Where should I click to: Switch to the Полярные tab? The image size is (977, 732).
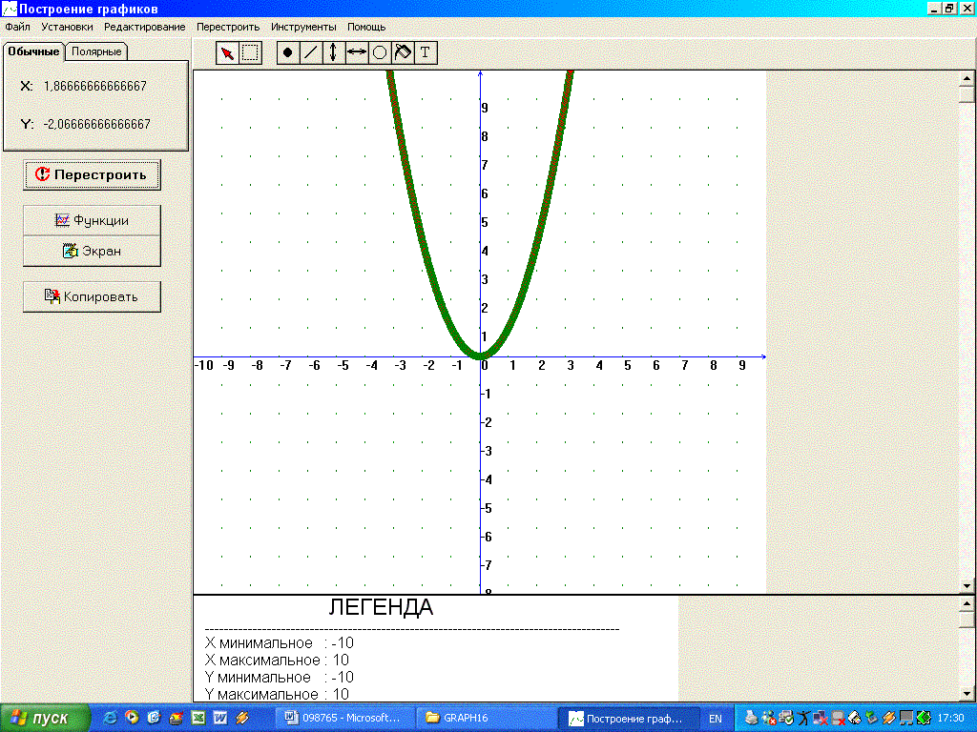click(96, 51)
